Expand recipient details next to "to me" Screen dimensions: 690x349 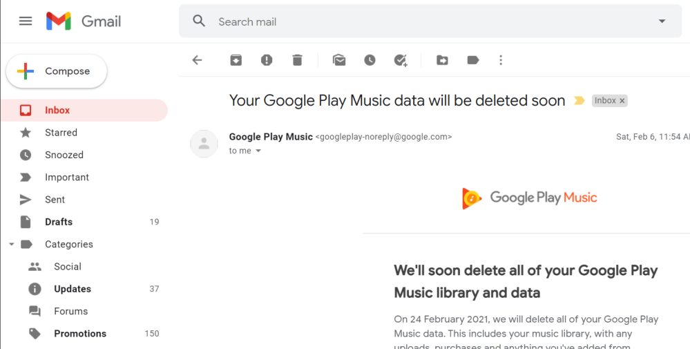pyautogui.click(x=258, y=151)
